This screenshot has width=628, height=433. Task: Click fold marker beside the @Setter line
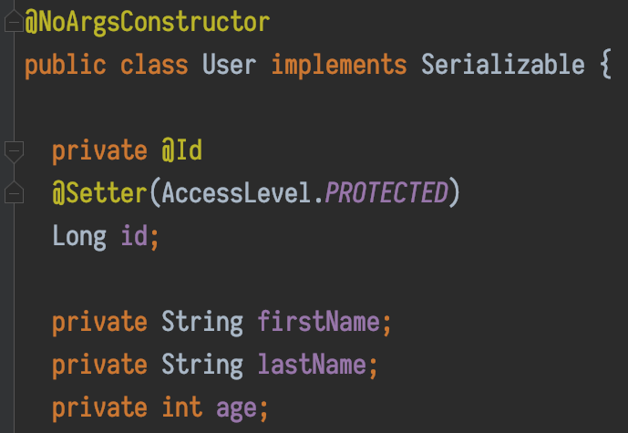(13, 192)
